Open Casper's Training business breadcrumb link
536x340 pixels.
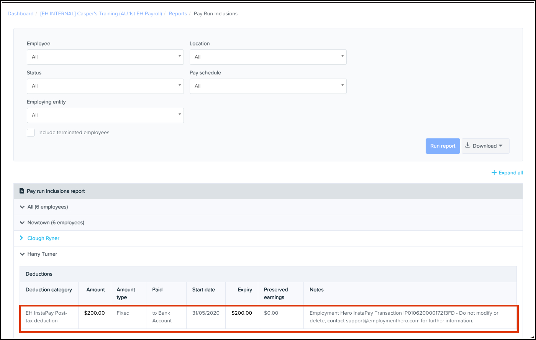click(x=101, y=14)
